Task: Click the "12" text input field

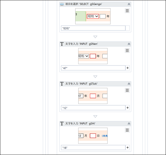Action: click(x=93, y=108)
